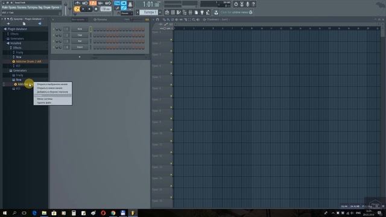This screenshot has width=386, height=217.
Task: Click the add channel plus button
Action: (80, 57)
